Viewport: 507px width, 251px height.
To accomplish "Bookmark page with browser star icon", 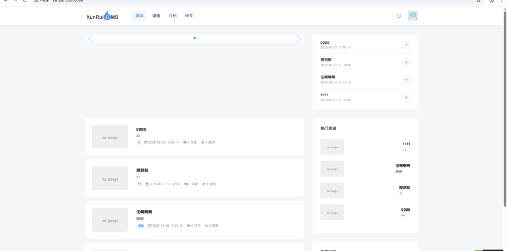I will [478, 1].
